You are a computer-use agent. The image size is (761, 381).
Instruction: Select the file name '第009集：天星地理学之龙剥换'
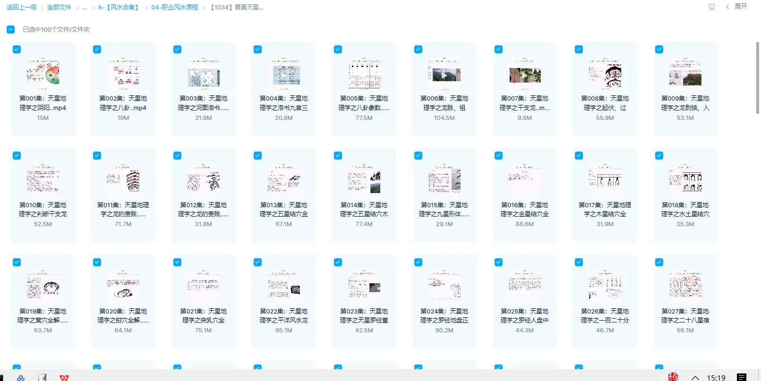(685, 103)
